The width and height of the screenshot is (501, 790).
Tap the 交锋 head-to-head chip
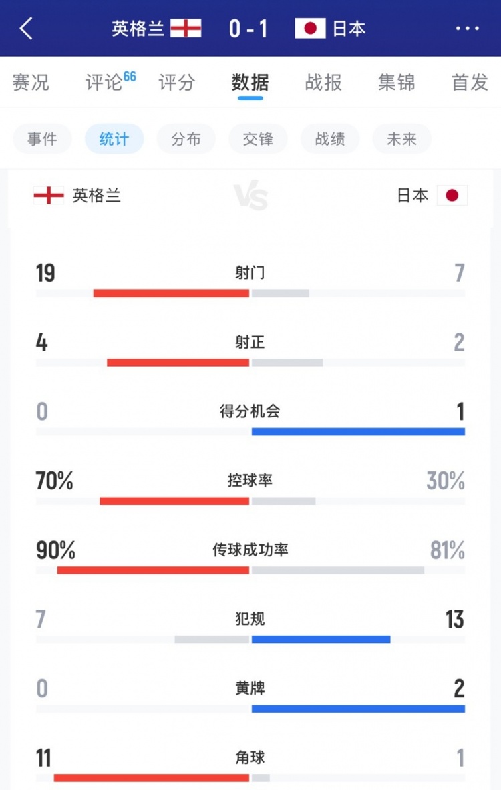[258, 139]
